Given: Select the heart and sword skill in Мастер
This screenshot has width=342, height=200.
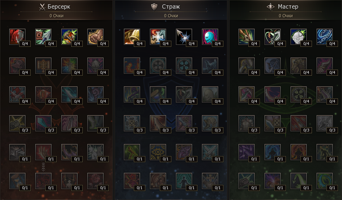Looking at the screenshot, I should (x=273, y=37).
